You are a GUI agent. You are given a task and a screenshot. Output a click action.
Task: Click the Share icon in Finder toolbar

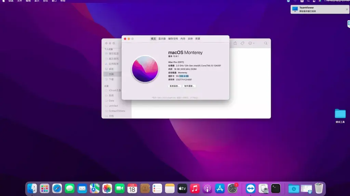coord(235,43)
